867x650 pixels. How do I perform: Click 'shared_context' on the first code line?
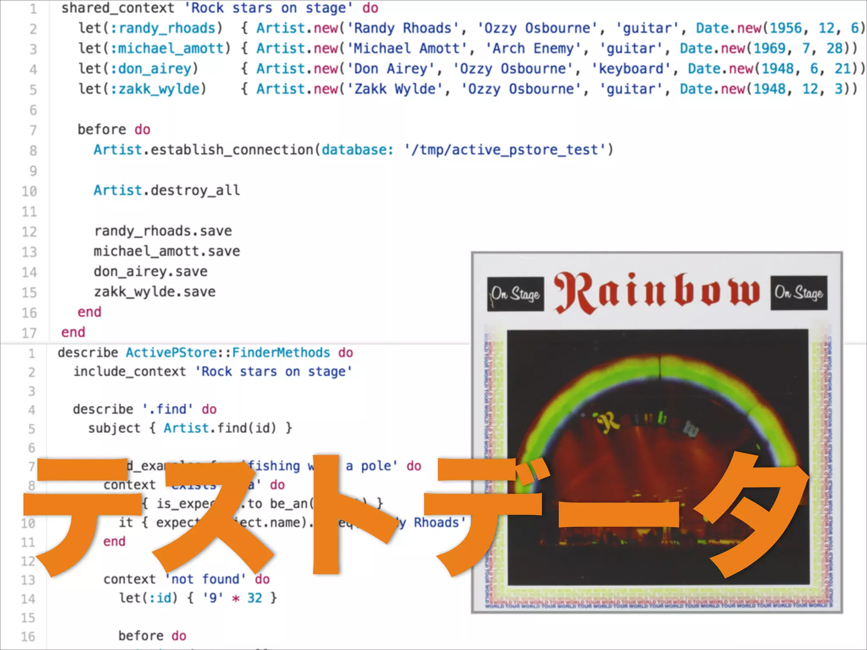pyautogui.click(x=118, y=8)
